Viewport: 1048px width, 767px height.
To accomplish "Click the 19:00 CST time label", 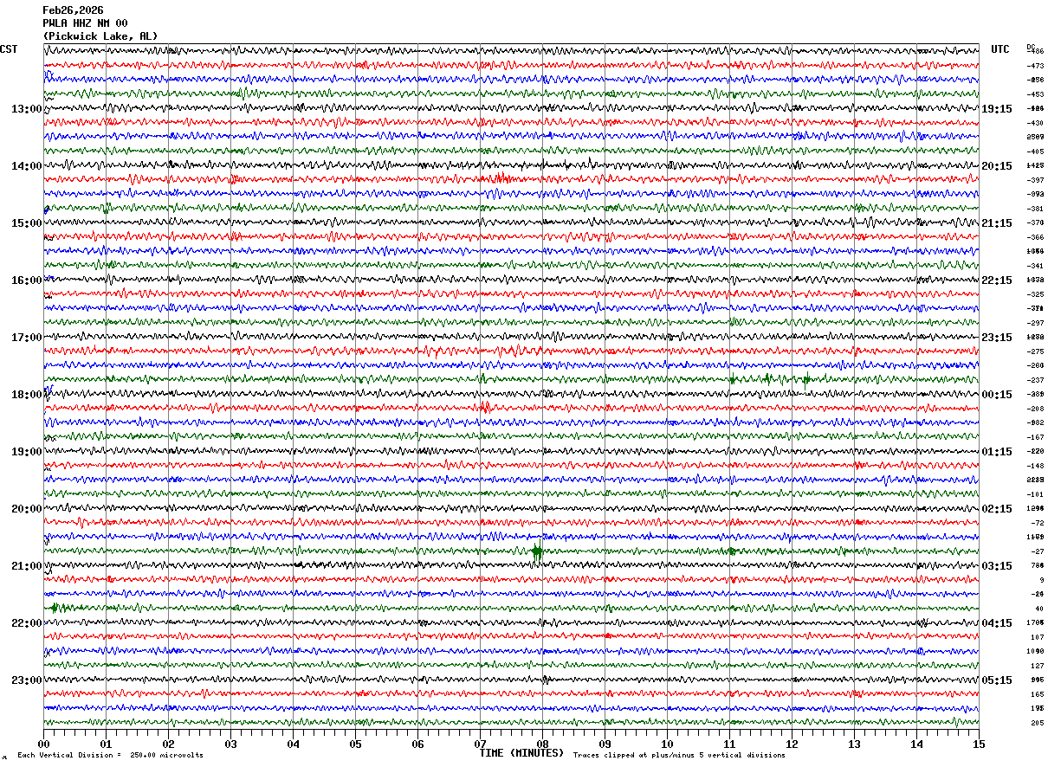I will pyautogui.click(x=26, y=452).
